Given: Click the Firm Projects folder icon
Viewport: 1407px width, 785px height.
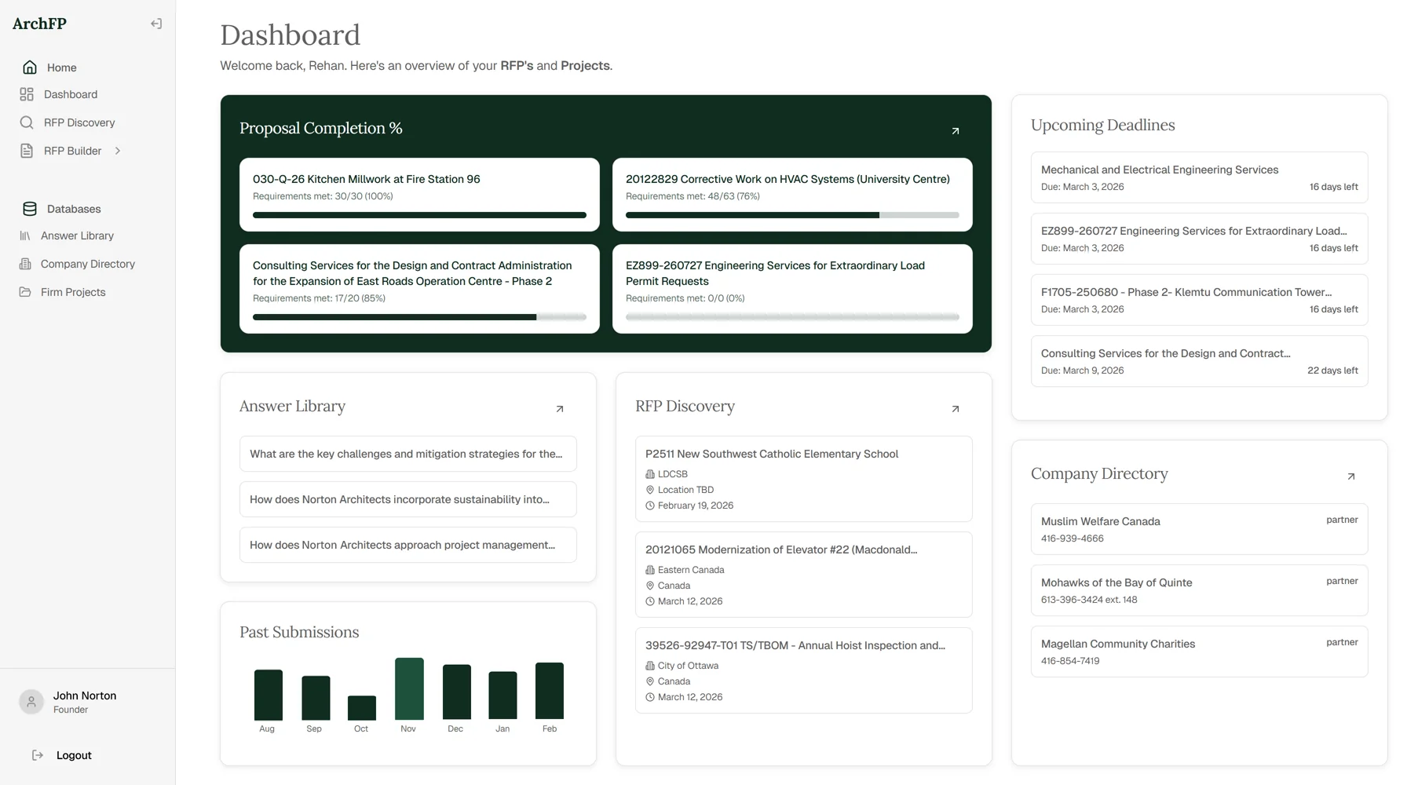Looking at the screenshot, I should click(25, 292).
